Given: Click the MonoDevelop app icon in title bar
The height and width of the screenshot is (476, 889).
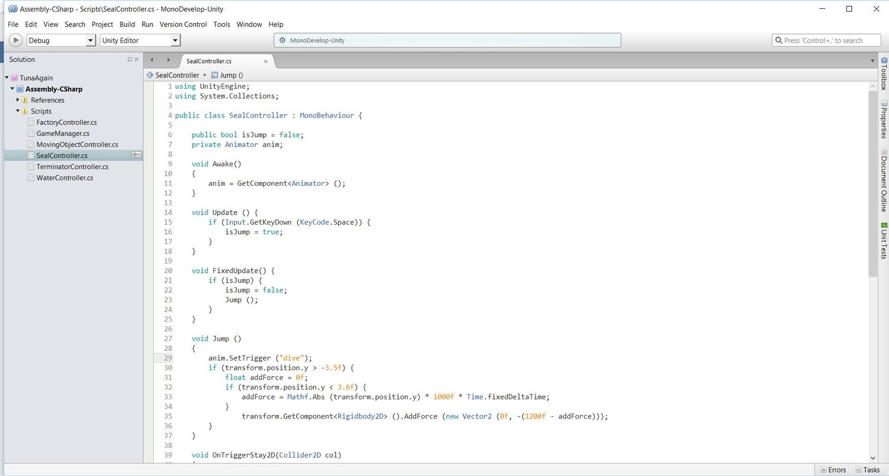Looking at the screenshot, I should 13,9.
